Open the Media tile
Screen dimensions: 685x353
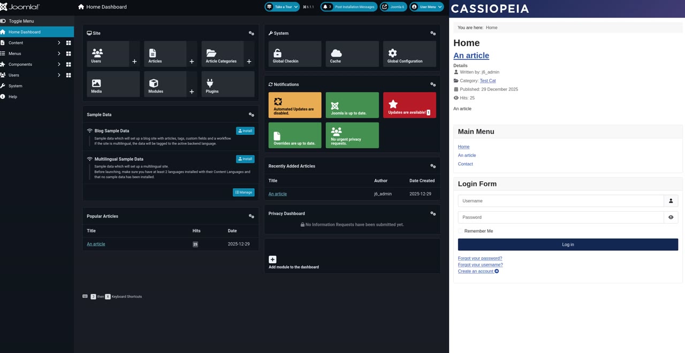tap(113, 84)
